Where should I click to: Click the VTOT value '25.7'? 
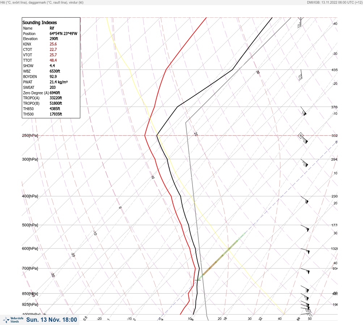53,55
